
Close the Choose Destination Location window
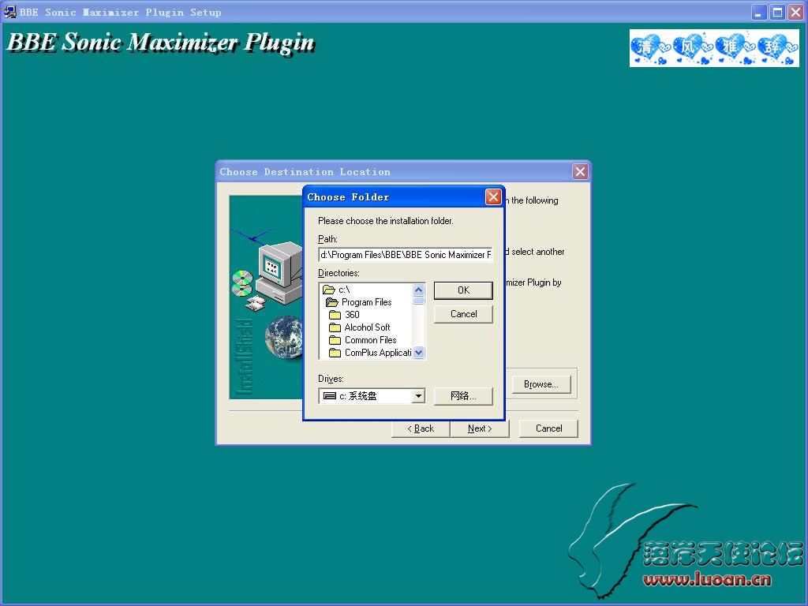pyautogui.click(x=580, y=171)
